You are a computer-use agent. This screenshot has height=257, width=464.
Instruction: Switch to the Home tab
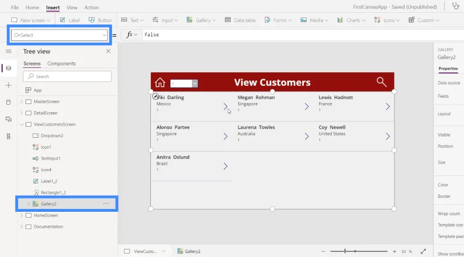(32, 8)
